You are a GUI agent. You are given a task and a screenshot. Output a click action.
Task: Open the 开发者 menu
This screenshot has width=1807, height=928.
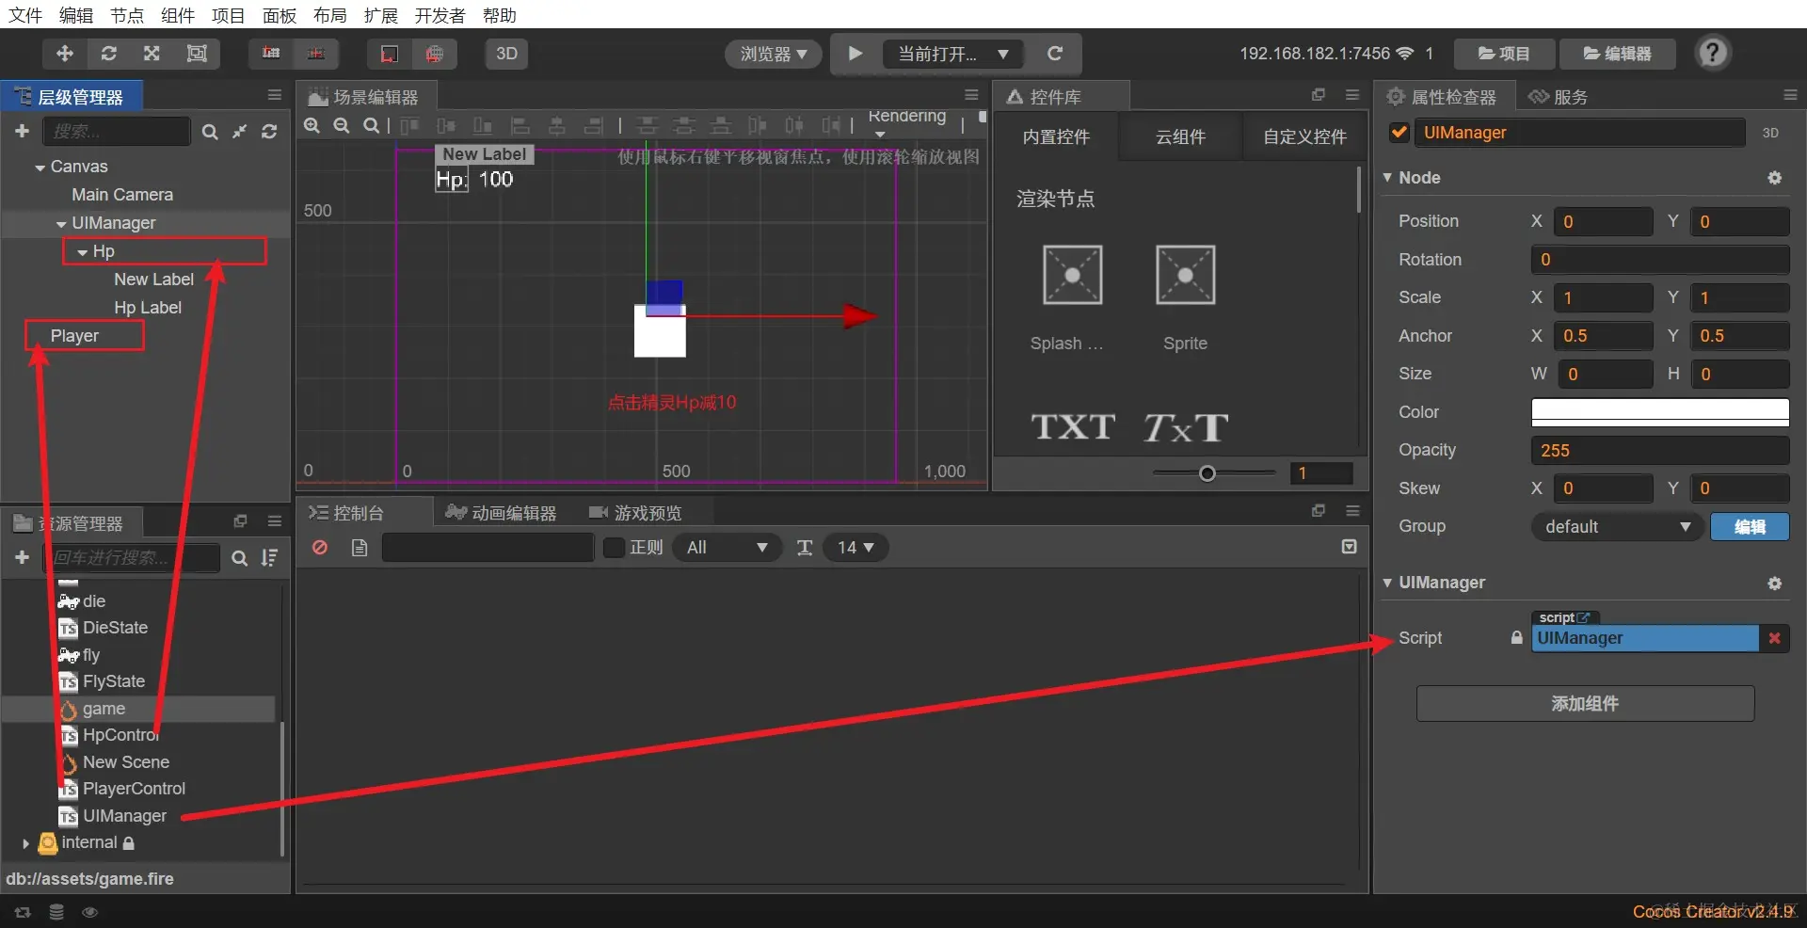coord(440,15)
